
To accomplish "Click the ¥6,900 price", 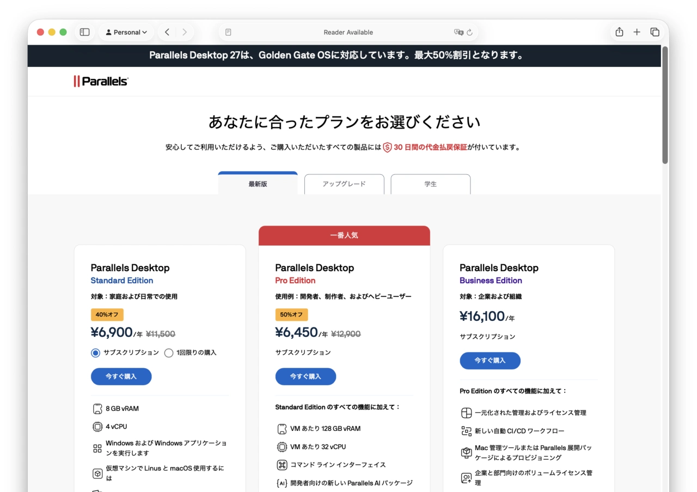I will click(x=112, y=332).
